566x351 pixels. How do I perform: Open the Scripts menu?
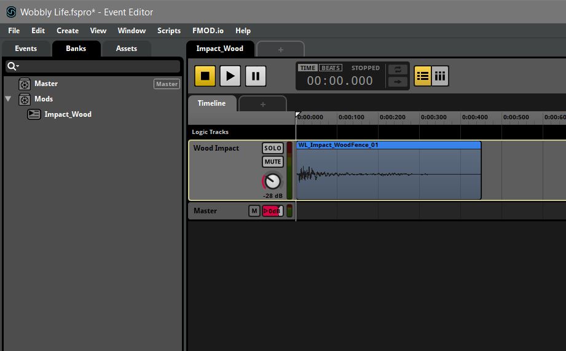pyautogui.click(x=168, y=31)
